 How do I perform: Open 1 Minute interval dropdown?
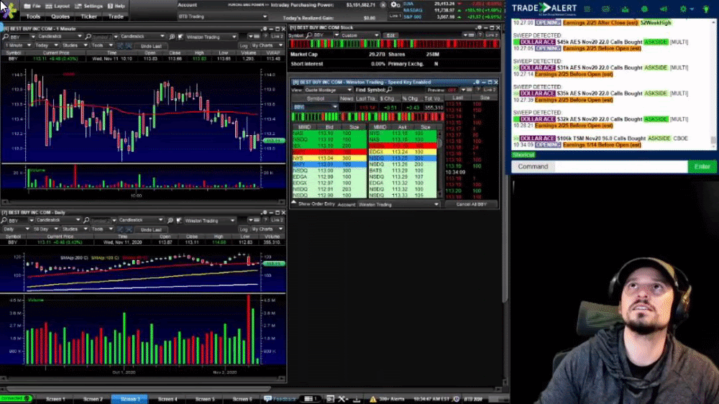tap(17, 45)
